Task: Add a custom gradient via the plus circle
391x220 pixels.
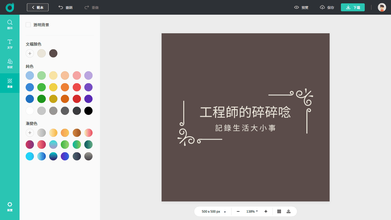Action: click(30, 133)
